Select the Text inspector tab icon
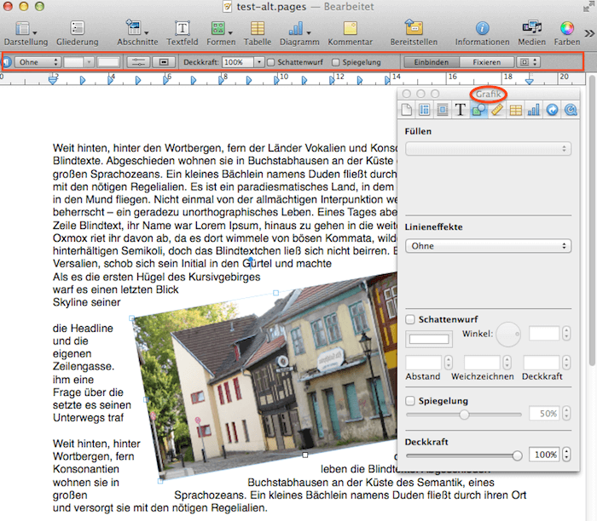Viewport: 597px width, 521px height. click(x=460, y=109)
